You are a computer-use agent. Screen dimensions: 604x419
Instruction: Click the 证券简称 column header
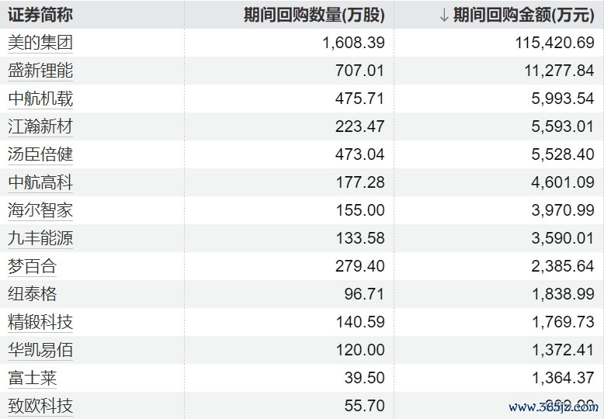tap(40, 15)
